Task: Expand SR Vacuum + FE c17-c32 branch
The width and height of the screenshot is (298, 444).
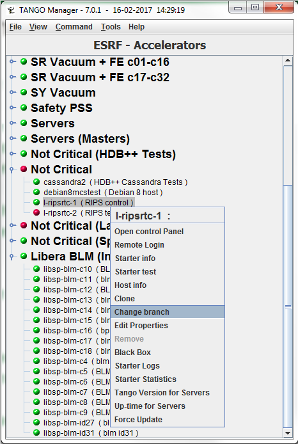Action: click(x=12, y=77)
